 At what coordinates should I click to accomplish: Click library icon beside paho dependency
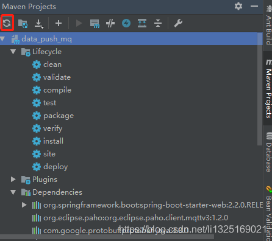pyautogui.click(x=37, y=218)
